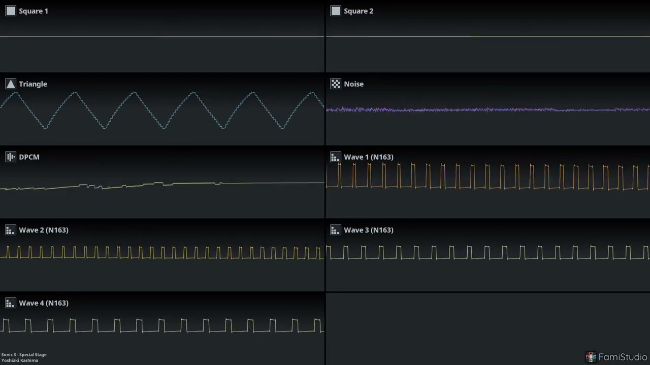Click the Triangle waveform display
Image resolution: width=650 pixels, height=365 pixels.
click(162, 110)
